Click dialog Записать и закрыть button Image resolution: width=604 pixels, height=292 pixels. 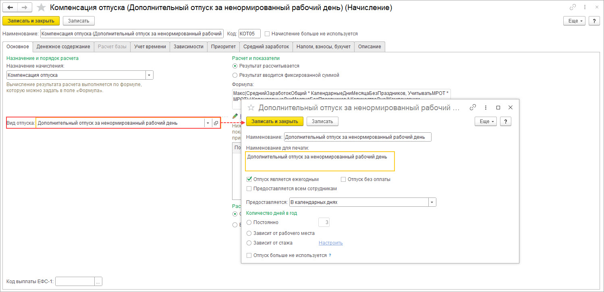tap(275, 121)
